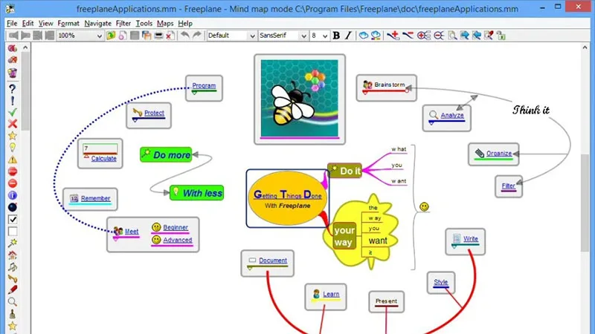595x334 pixels.
Task: Open the Navigate menu
Action: [x=97, y=23]
